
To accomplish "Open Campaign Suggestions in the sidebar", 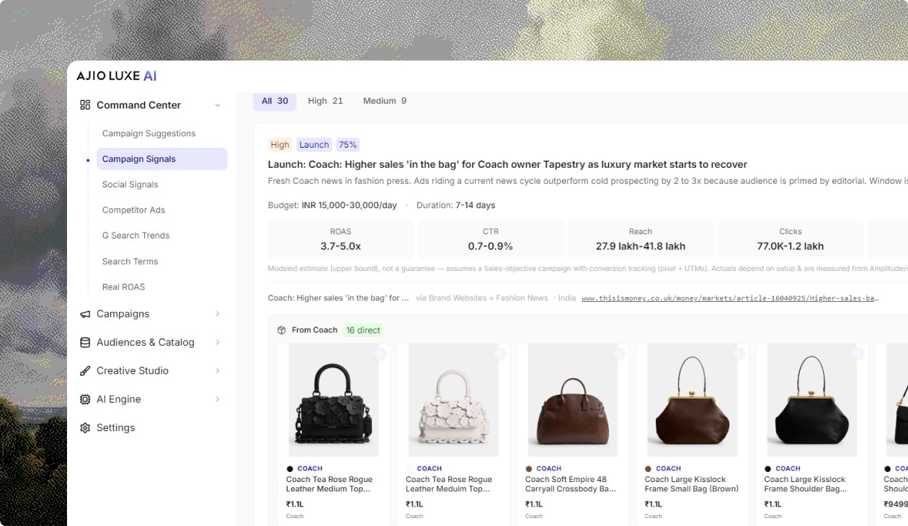I will click(x=148, y=133).
